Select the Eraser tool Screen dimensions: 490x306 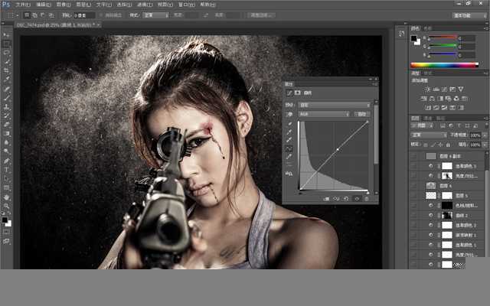point(6,124)
